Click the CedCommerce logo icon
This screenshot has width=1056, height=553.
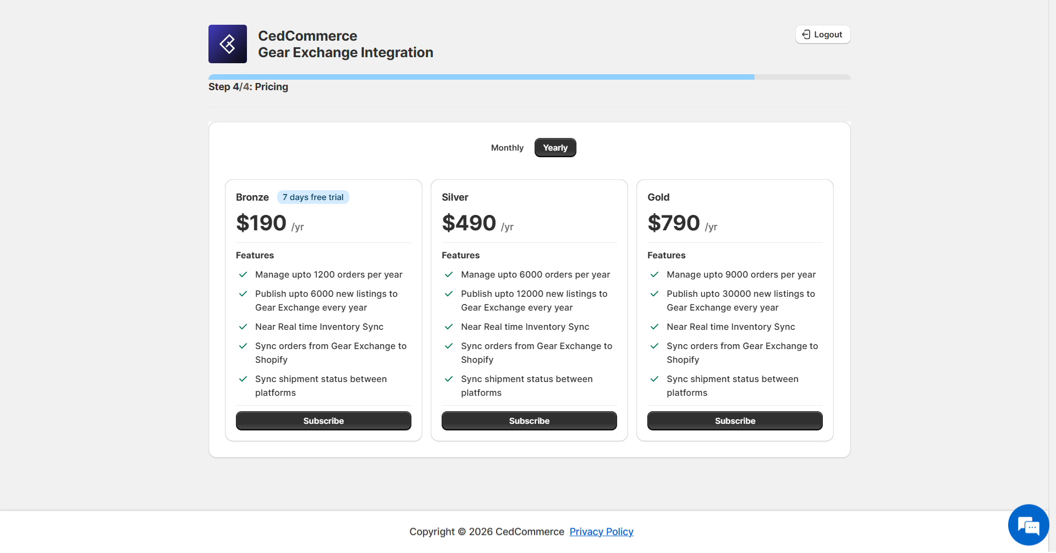227,44
